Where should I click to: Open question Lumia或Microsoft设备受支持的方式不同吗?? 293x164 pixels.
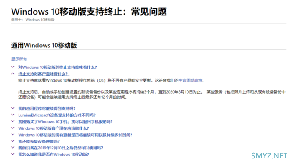57,115
